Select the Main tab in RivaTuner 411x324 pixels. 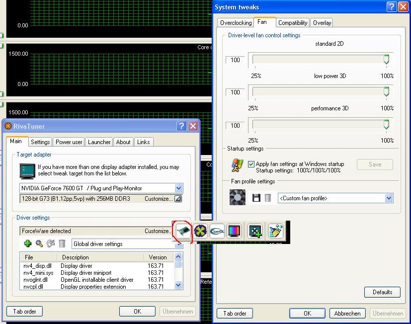(16, 141)
